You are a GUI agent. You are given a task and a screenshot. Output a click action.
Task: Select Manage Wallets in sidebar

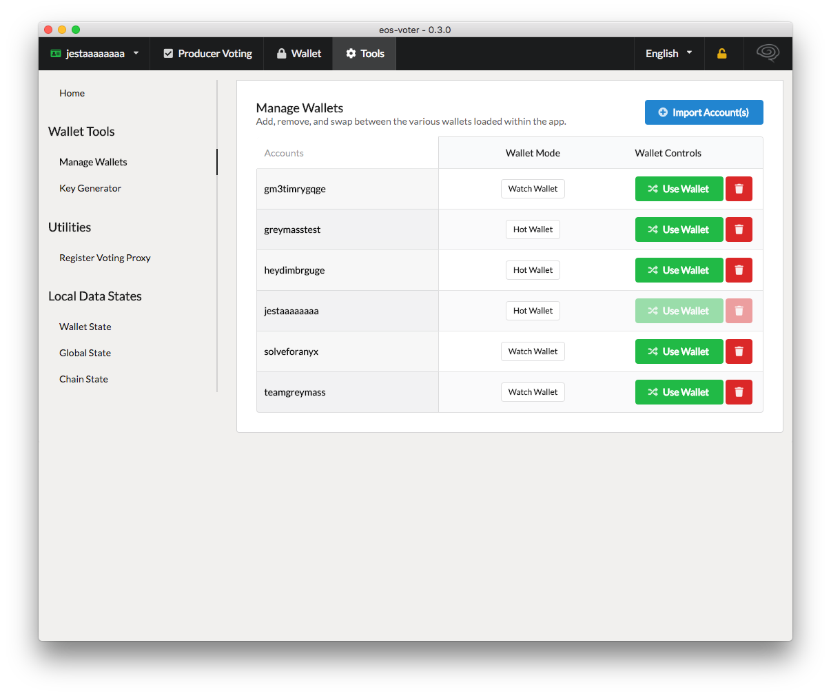(93, 162)
